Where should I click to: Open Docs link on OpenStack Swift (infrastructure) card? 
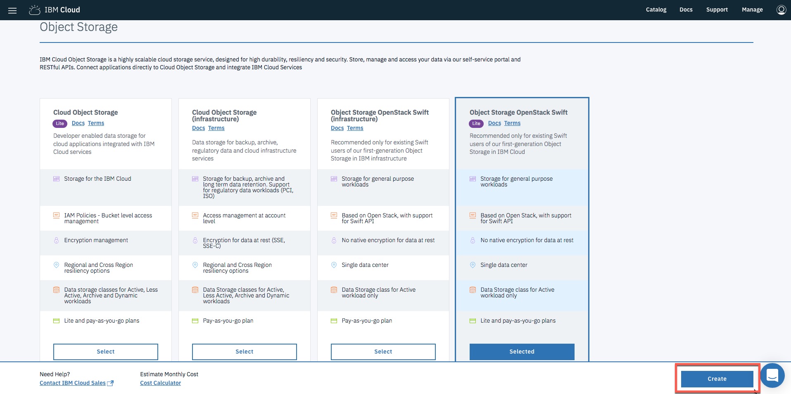pyautogui.click(x=337, y=128)
